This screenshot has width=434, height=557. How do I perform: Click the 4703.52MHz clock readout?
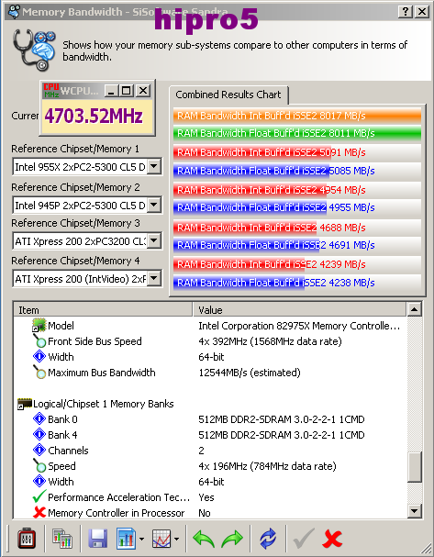[x=94, y=117]
